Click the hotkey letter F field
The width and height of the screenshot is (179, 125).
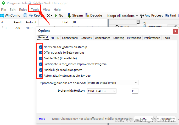tap(135, 91)
